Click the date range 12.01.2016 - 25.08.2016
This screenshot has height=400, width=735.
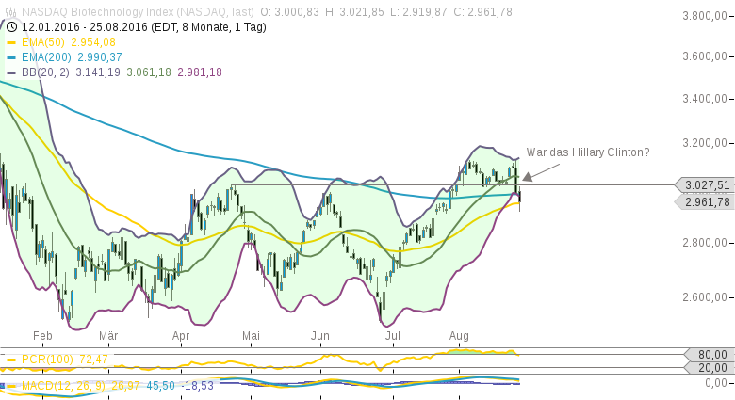click(x=85, y=27)
